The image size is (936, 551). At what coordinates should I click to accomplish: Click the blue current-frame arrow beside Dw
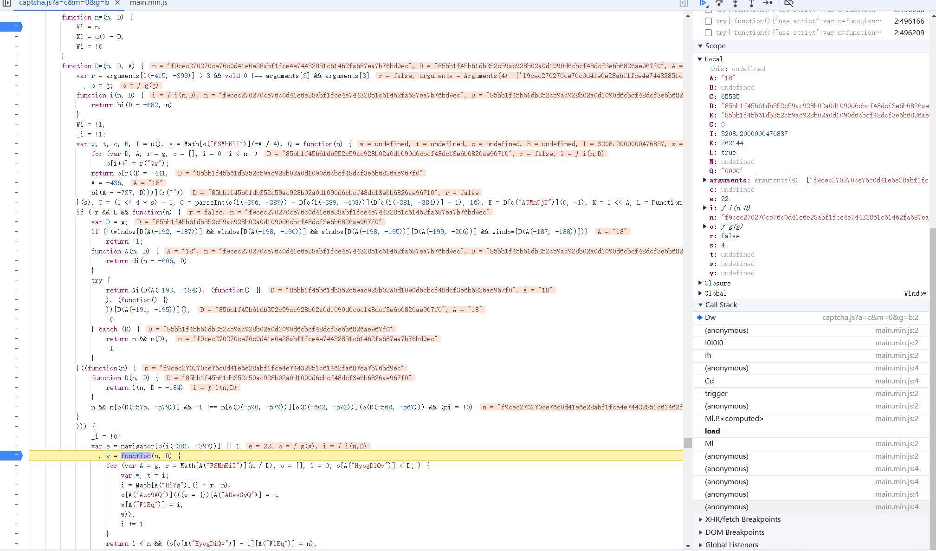tap(699, 318)
